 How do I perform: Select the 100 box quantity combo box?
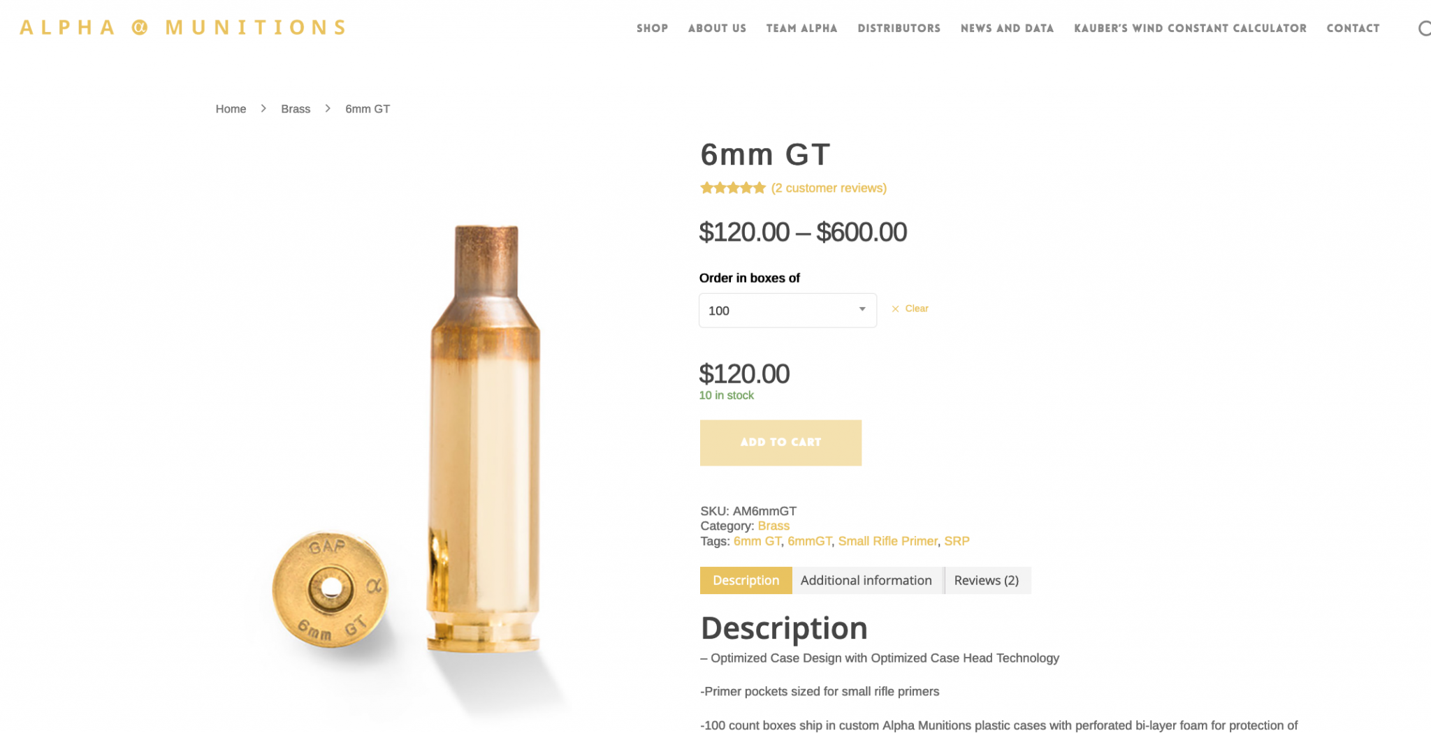point(787,311)
